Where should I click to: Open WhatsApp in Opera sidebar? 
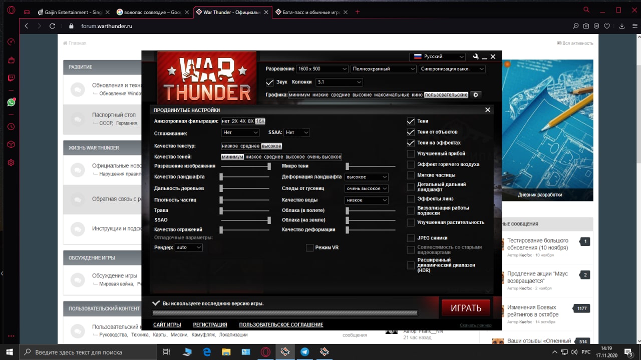coord(11,102)
